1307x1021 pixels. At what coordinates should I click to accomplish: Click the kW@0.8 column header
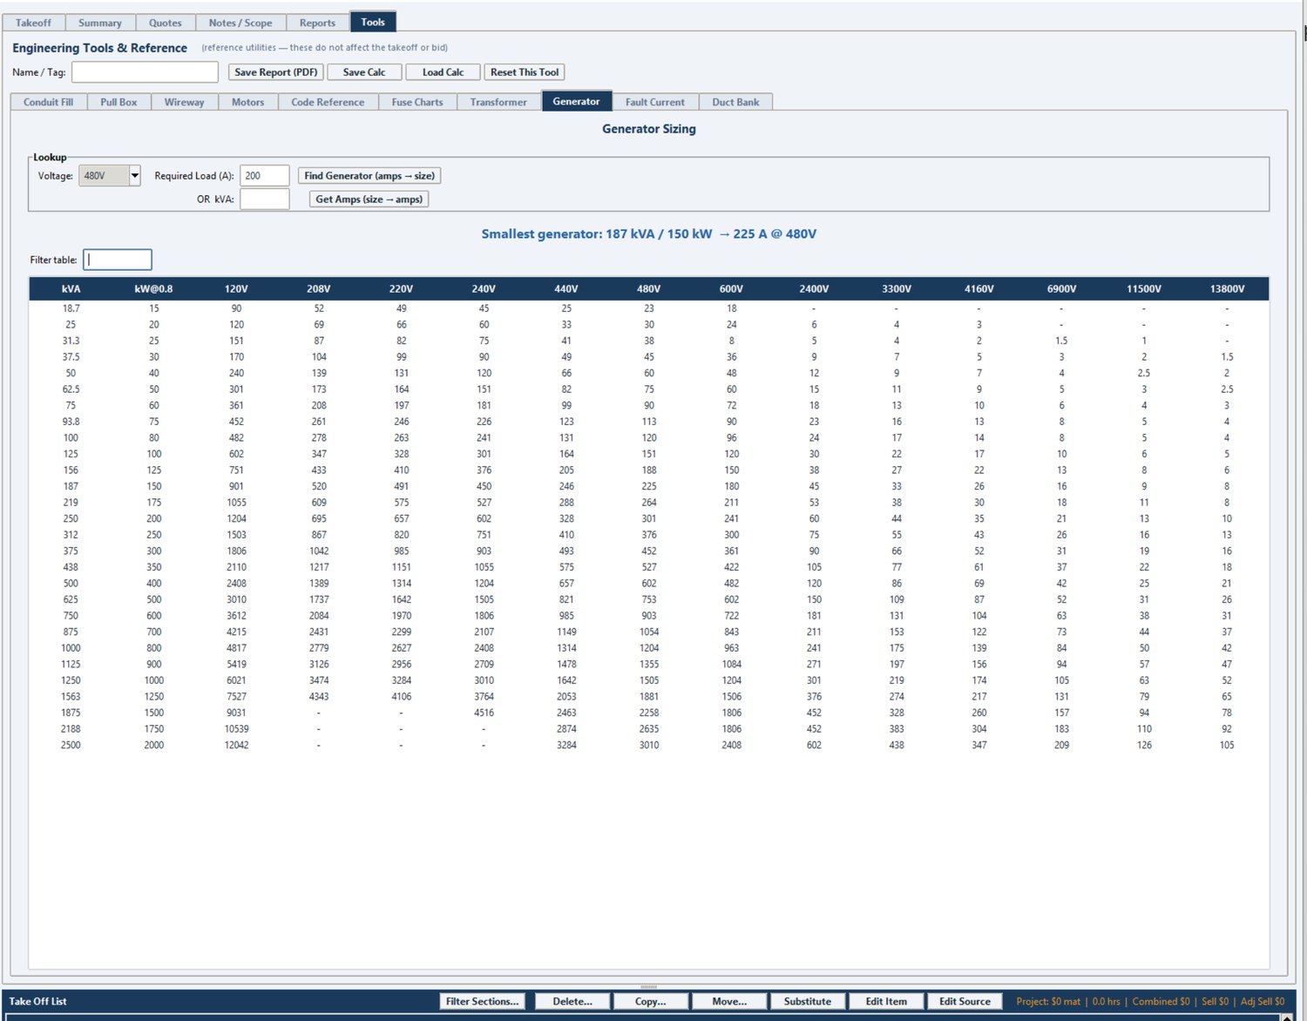pyautogui.click(x=153, y=288)
